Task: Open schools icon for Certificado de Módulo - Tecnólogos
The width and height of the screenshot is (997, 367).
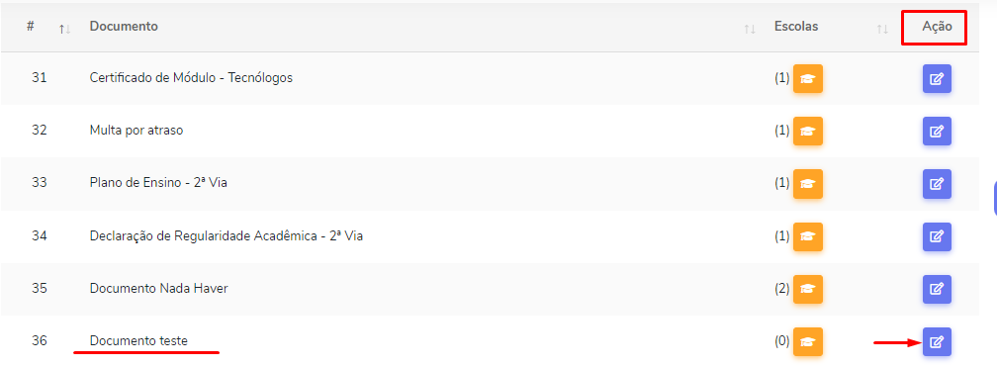Action: point(807,78)
